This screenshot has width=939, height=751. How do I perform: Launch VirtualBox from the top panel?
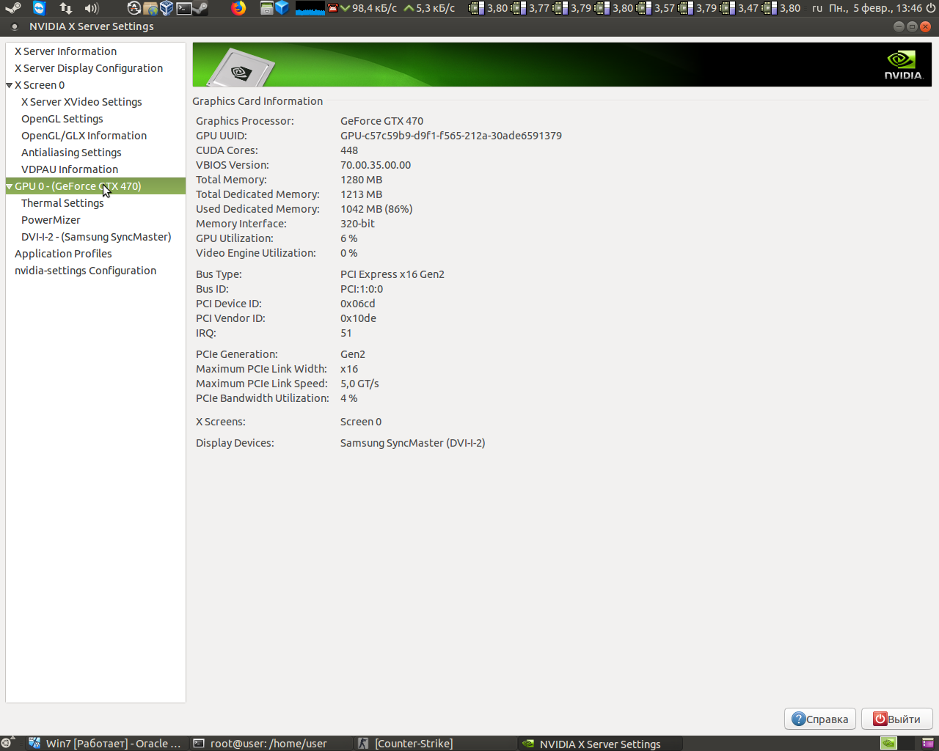(167, 8)
